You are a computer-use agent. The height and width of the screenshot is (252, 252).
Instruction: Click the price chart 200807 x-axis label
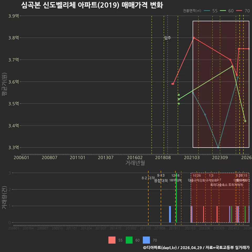point(50,157)
